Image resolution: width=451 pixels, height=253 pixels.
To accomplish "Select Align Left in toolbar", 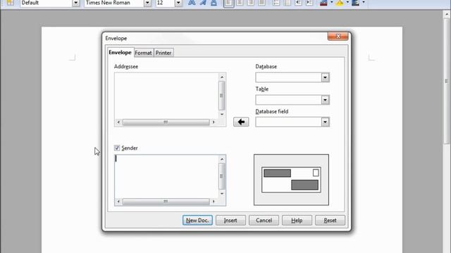I will point(228,3).
